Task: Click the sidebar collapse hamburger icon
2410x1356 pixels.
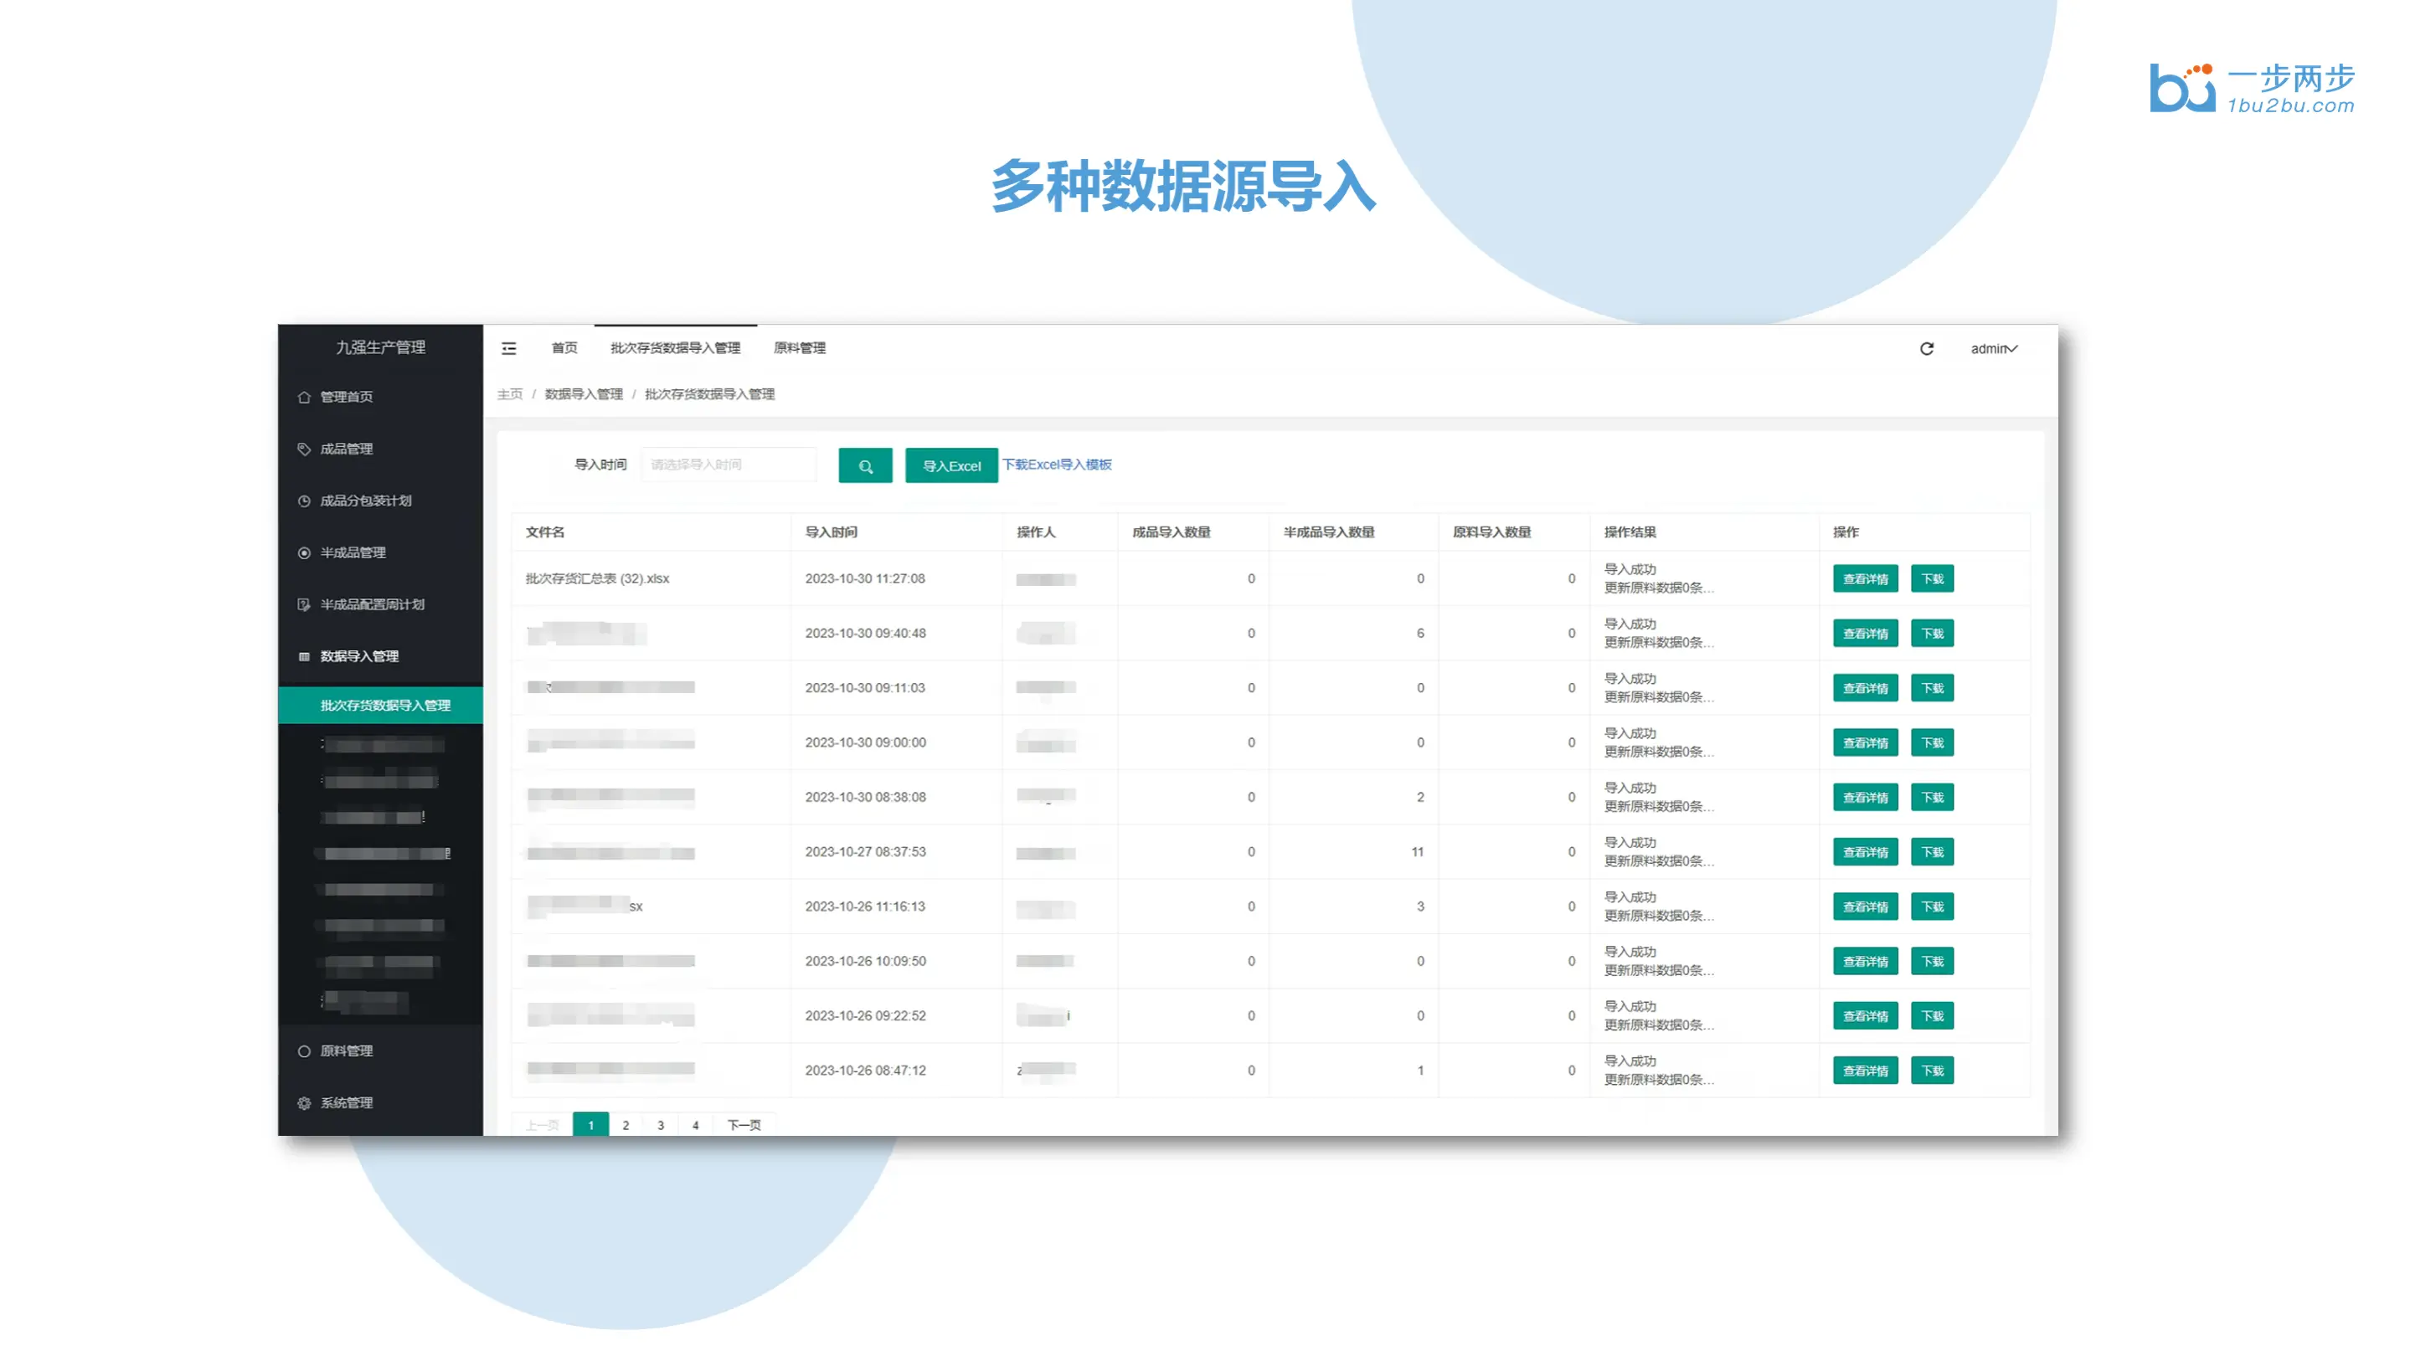Action: 509,349
